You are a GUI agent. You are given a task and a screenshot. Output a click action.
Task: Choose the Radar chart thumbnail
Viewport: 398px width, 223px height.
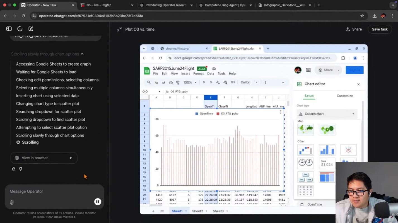point(348,150)
